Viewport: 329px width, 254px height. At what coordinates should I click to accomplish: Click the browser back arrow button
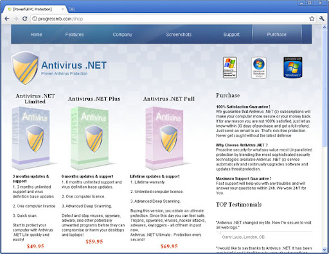tap(7, 19)
